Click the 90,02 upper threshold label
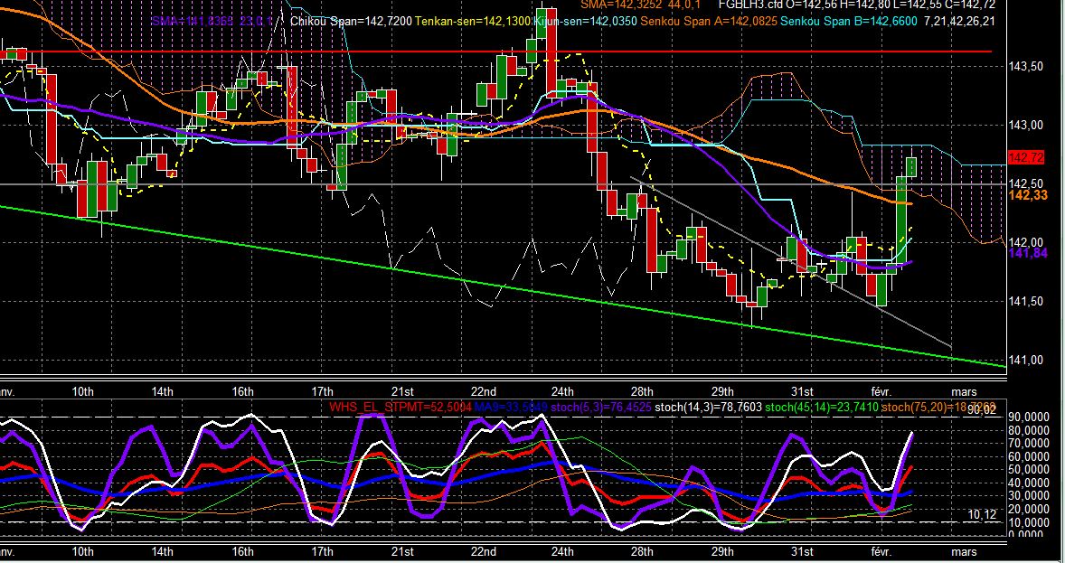 [x=982, y=409]
